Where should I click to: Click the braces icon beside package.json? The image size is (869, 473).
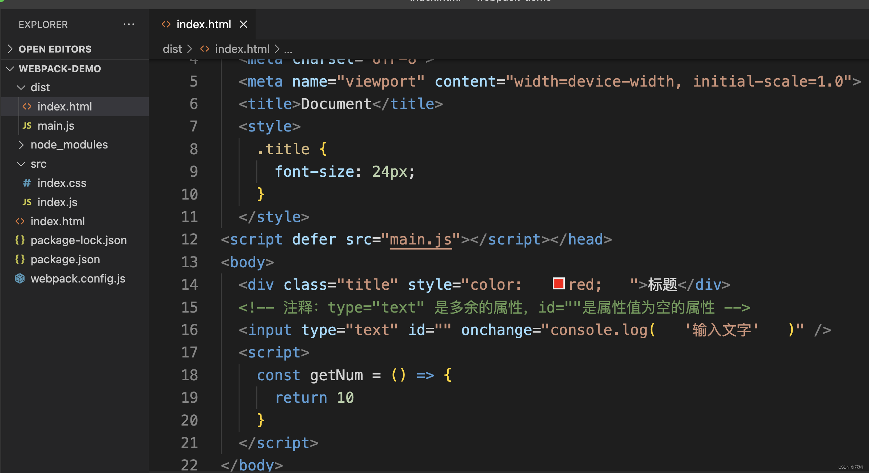tap(20, 259)
